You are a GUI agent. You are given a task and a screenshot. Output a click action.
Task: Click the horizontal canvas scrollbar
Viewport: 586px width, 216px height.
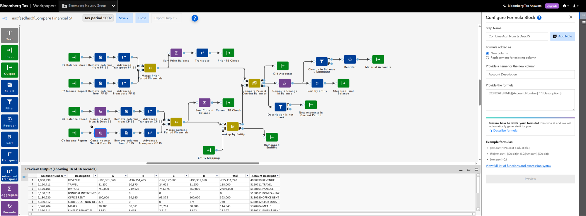203,163
